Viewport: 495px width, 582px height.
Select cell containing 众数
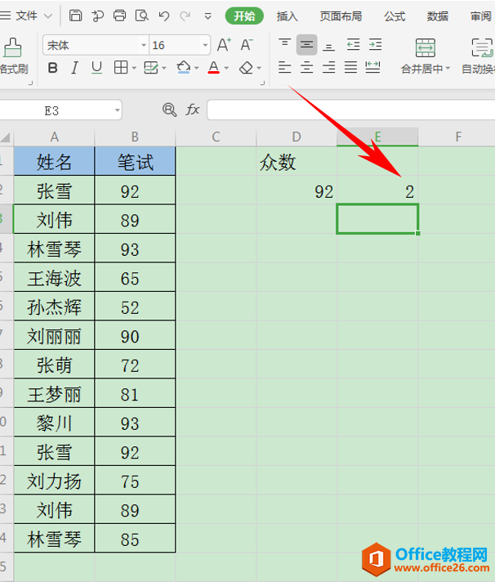pos(297,162)
